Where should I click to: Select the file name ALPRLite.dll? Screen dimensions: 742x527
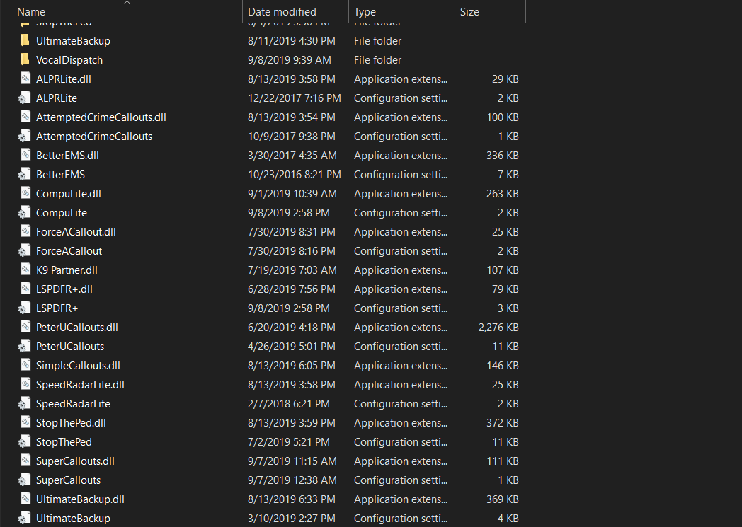click(64, 79)
